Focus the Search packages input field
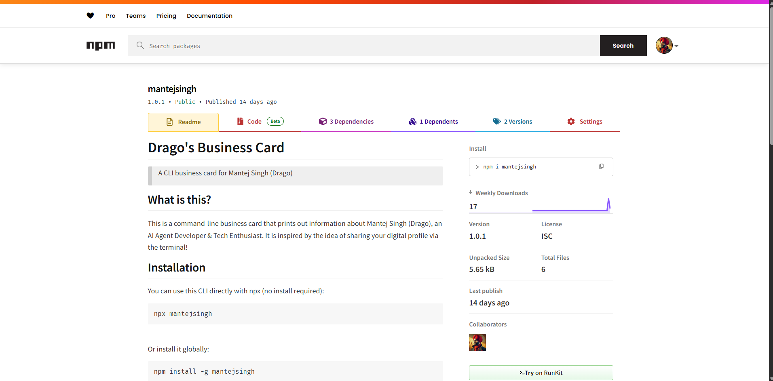This screenshot has width=773, height=381. click(364, 46)
